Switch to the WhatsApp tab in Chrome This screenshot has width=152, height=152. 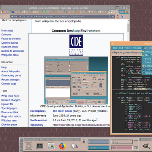click(x=48, y=12)
